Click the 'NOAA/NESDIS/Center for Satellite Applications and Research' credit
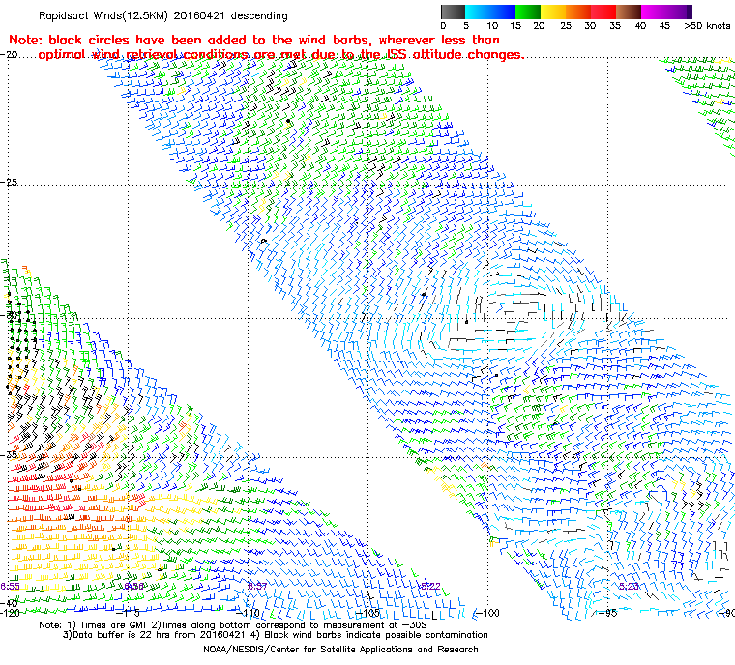735x665 pixels. coord(340,650)
